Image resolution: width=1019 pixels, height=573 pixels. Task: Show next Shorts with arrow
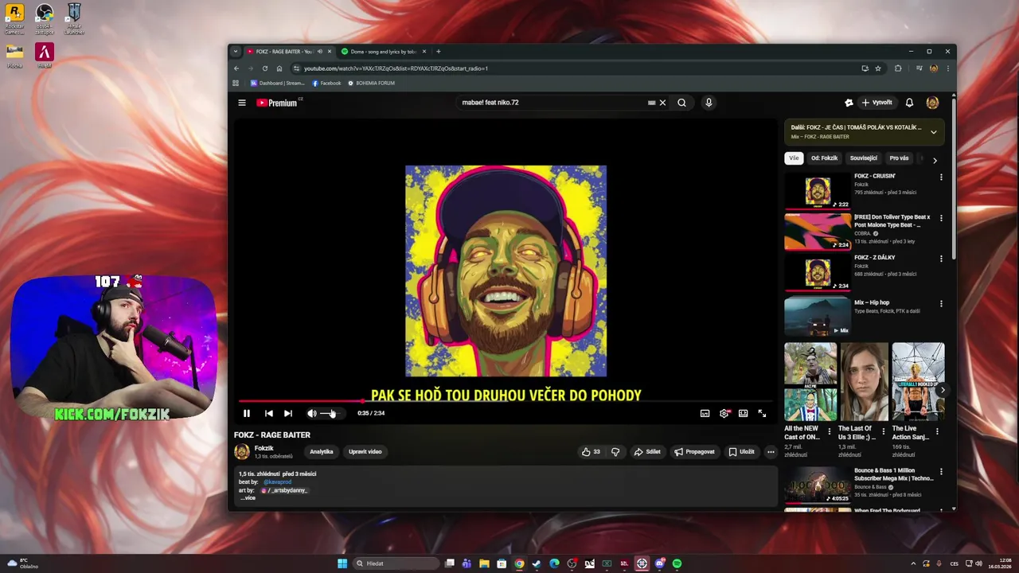pos(942,390)
